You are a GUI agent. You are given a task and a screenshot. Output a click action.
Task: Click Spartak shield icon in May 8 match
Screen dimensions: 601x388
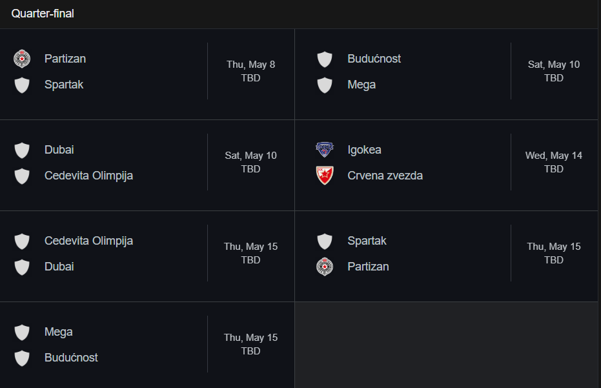[22, 85]
